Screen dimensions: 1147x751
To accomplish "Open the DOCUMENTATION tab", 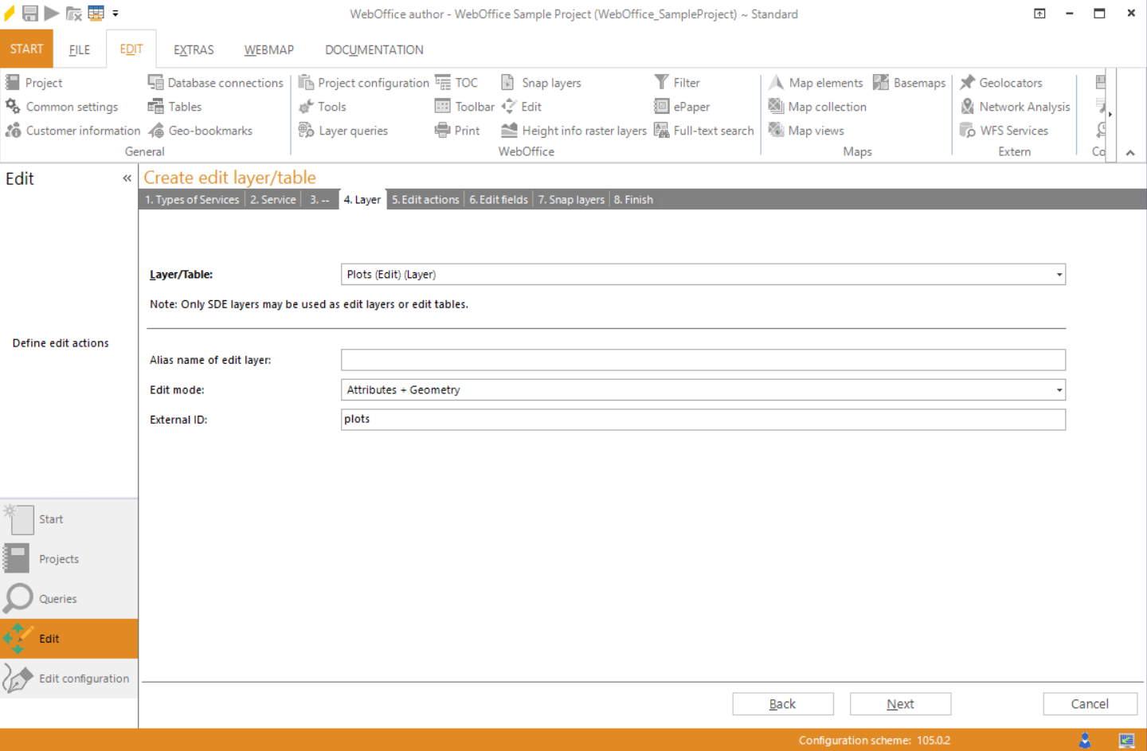I will [374, 49].
